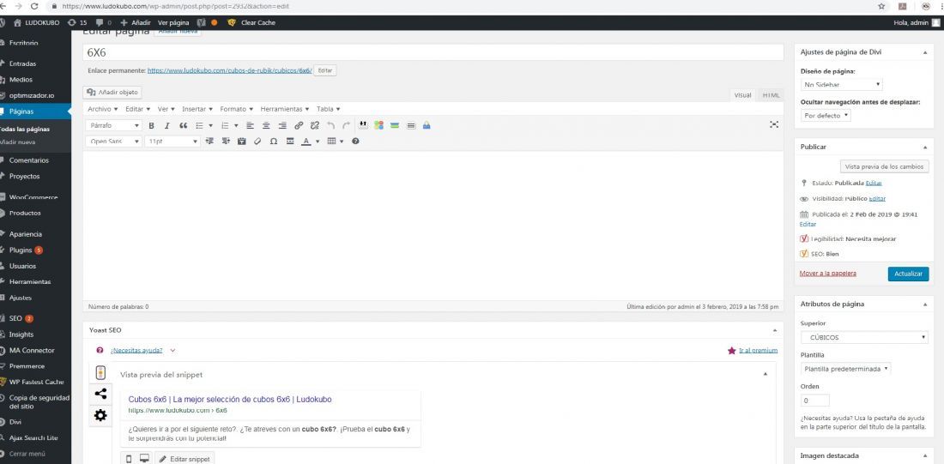Click the Orden number field

[x=815, y=401]
